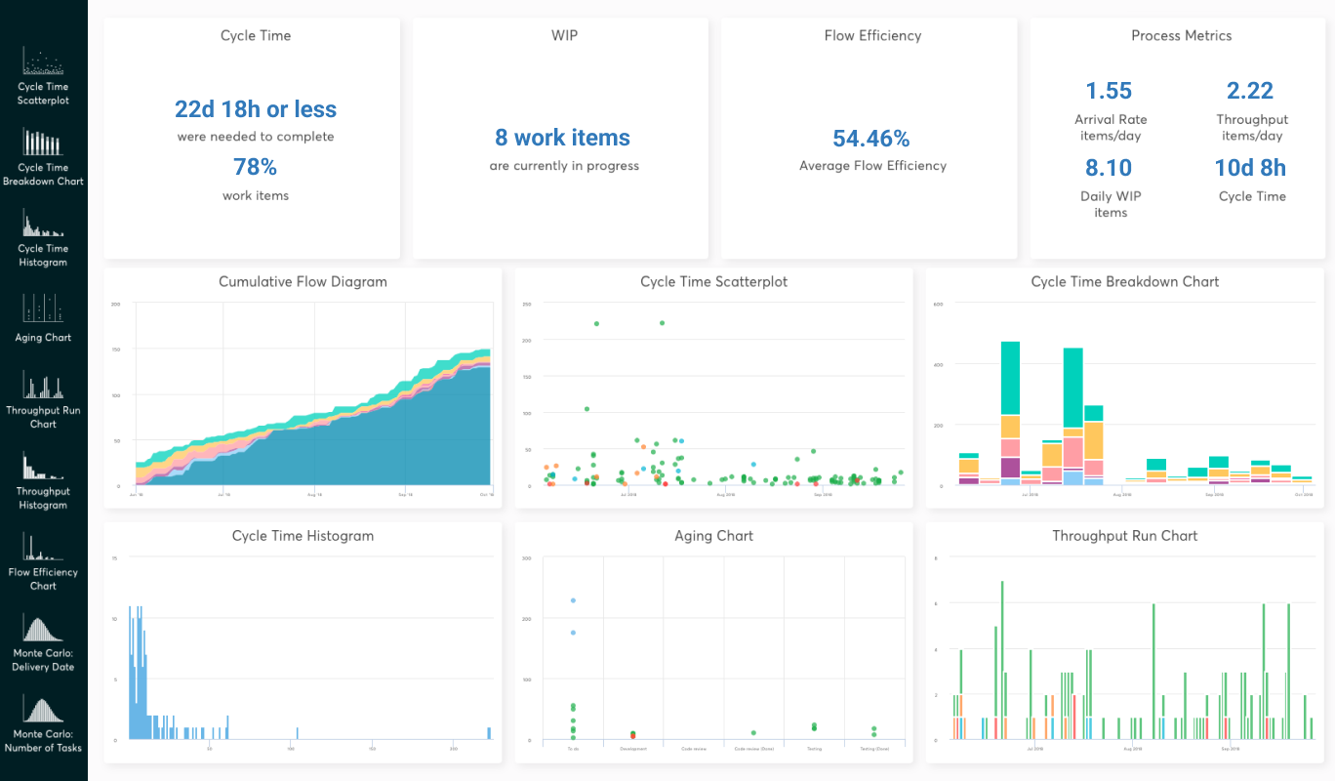Open Monte Carlo Delivery Date icon

(x=43, y=630)
